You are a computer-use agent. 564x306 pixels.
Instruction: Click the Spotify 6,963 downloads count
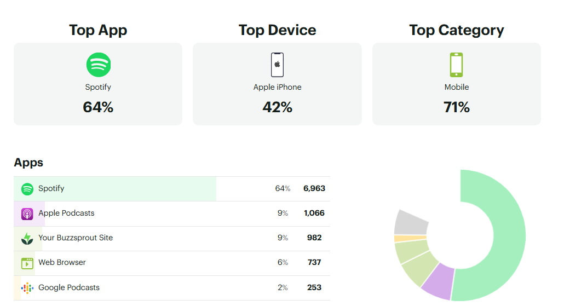(314, 188)
